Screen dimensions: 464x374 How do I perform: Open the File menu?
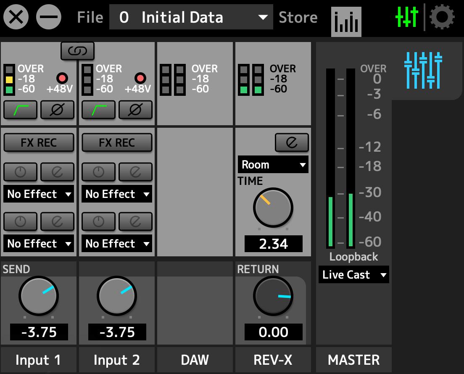pyautogui.click(x=90, y=17)
